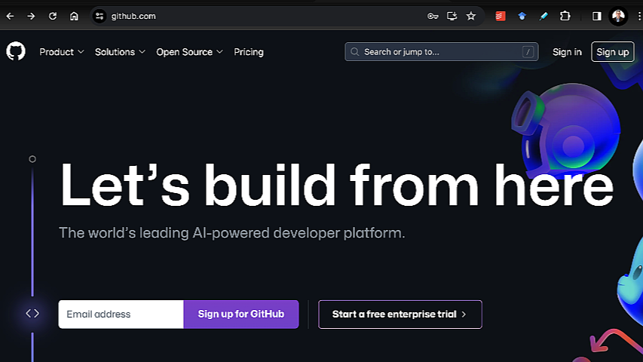This screenshot has width=643, height=362.
Task: Select the code brackets icon on timeline
Action: [32, 314]
